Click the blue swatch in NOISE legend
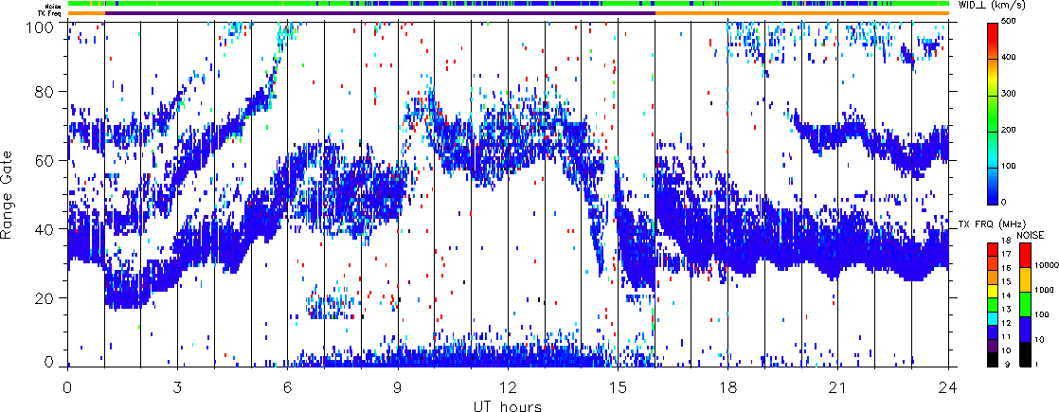1059x412 pixels. (1025, 329)
